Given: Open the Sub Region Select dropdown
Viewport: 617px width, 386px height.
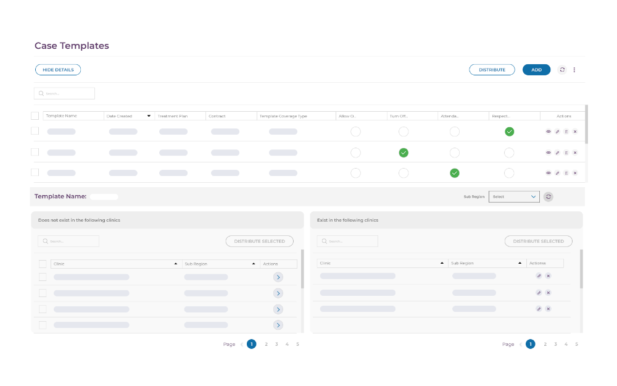Looking at the screenshot, I should 514,196.
